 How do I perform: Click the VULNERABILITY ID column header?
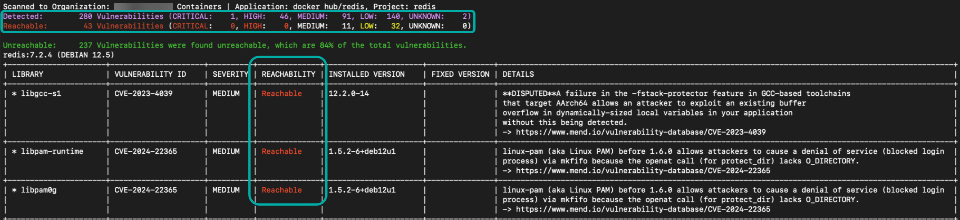(x=150, y=74)
